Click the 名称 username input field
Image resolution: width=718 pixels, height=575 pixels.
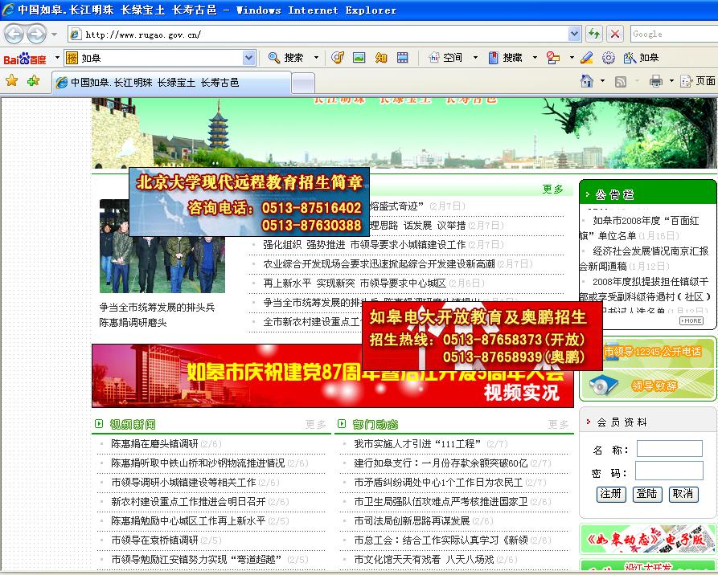pyautogui.click(x=669, y=449)
